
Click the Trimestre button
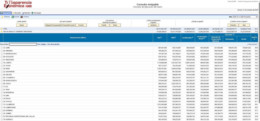[x=233, y=25]
